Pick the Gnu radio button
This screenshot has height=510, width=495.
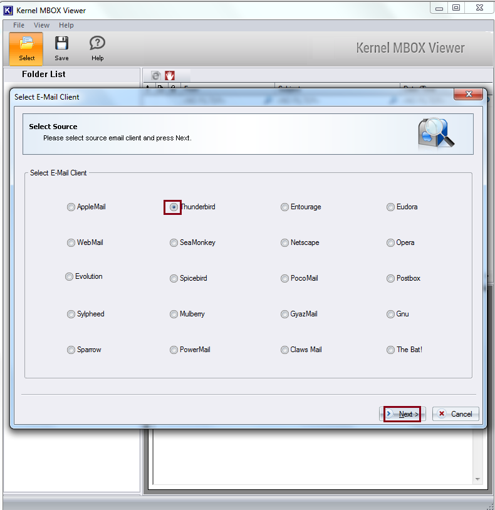click(390, 314)
